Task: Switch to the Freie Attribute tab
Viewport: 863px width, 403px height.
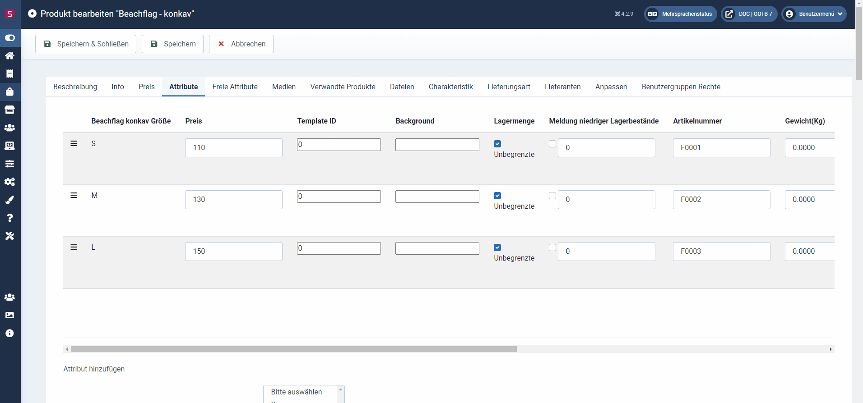Action: click(235, 87)
